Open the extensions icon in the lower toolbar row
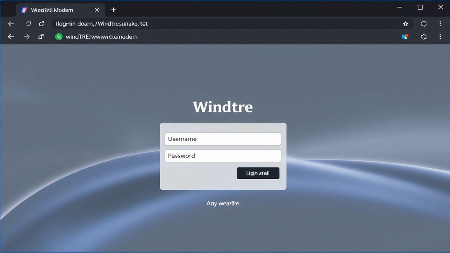This screenshot has height=253, width=450. [x=424, y=37]
